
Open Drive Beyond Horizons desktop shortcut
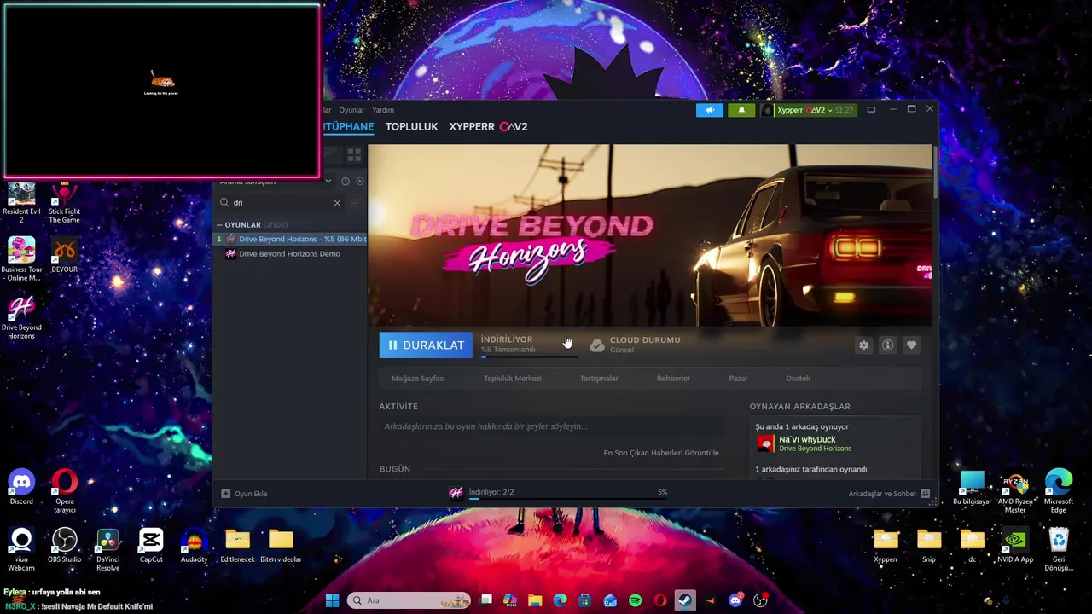tap(21, 317)
